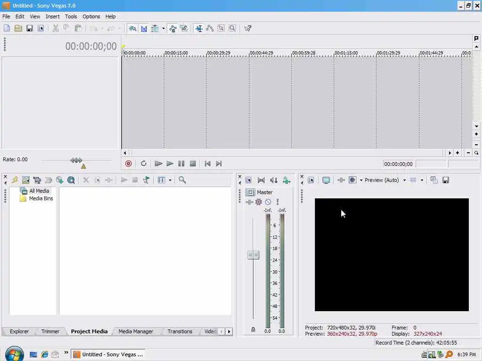482x361 pixels.
Task: Toggle ignore event grouping
Action: point(184,29)
